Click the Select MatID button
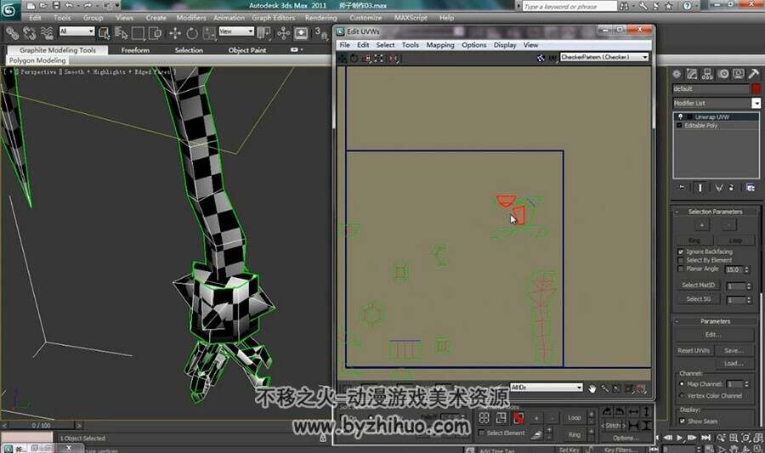765x453 pixels. (x=698, y=286)
